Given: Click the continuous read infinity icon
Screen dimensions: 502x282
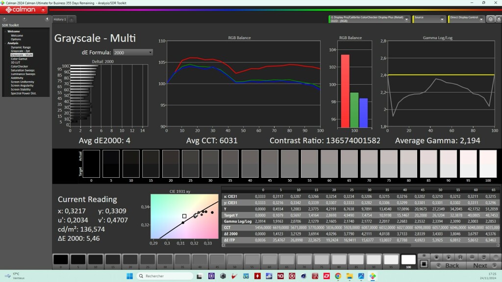Looking at the screenshot, I should pos(472,257).
